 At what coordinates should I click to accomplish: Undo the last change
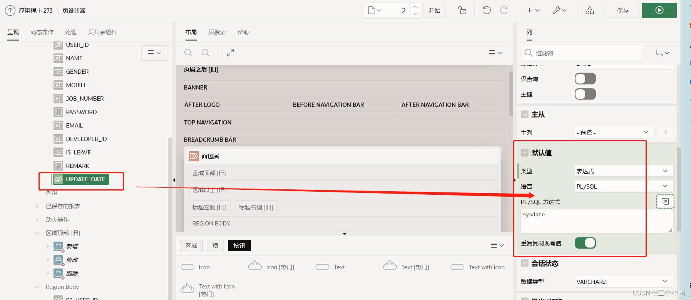(487, 10)
